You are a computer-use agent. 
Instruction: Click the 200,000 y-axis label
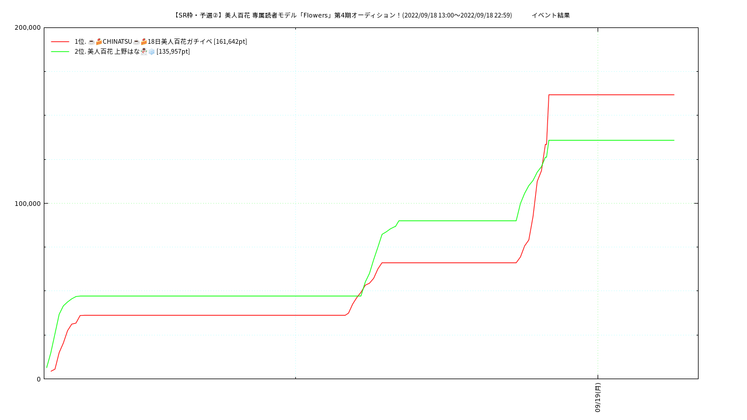coord(27,27)
